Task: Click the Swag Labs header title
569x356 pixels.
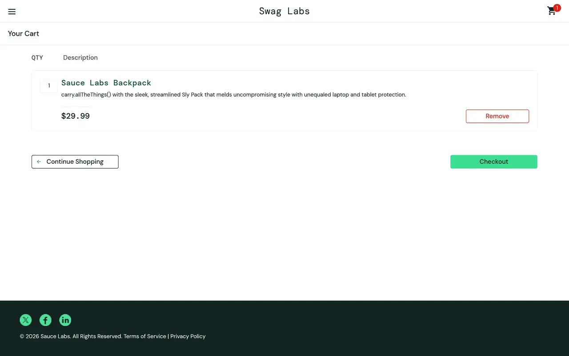Action: 284,11
